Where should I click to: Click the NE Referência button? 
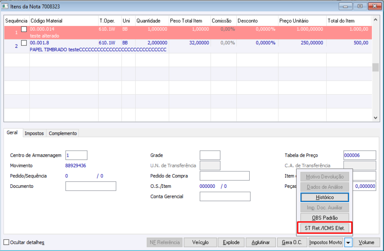click(164, 242)
